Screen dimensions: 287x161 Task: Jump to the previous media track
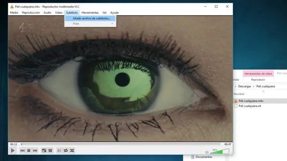coord(23,150)
